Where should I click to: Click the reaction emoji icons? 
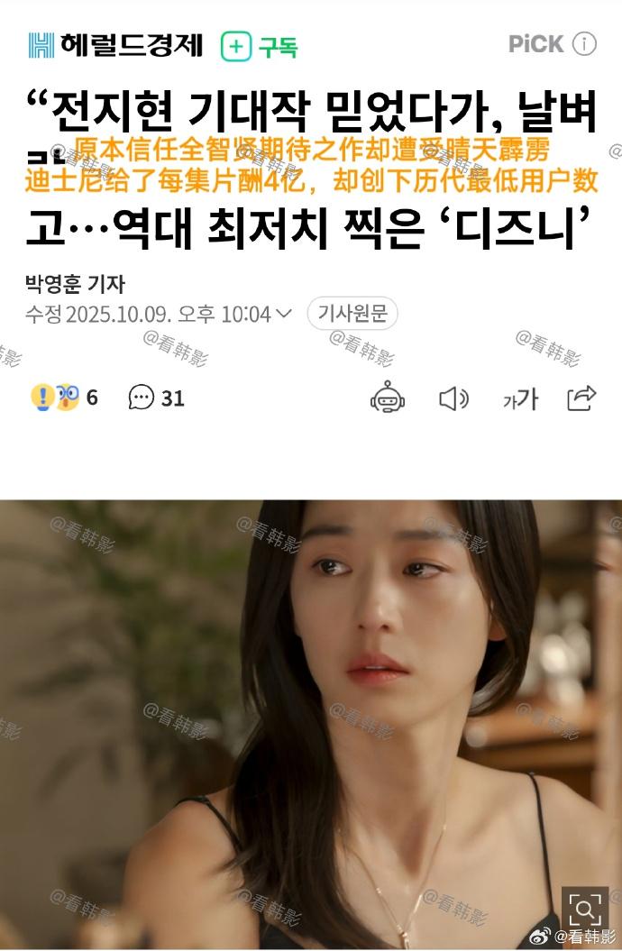click(55, 398)
